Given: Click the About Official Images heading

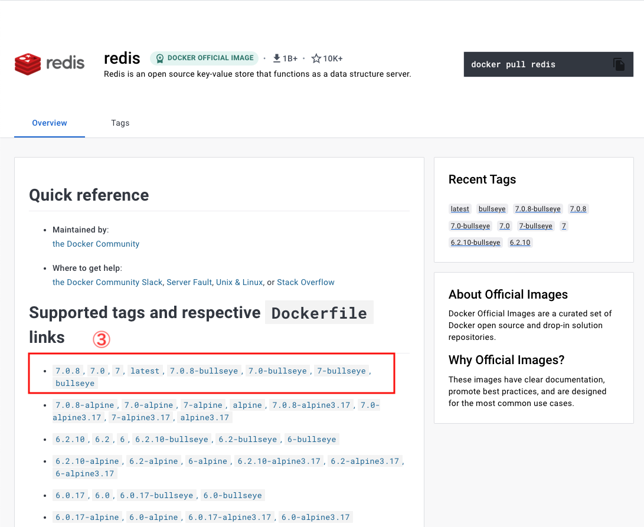Looking at the screenshot, I should [508, 294].
